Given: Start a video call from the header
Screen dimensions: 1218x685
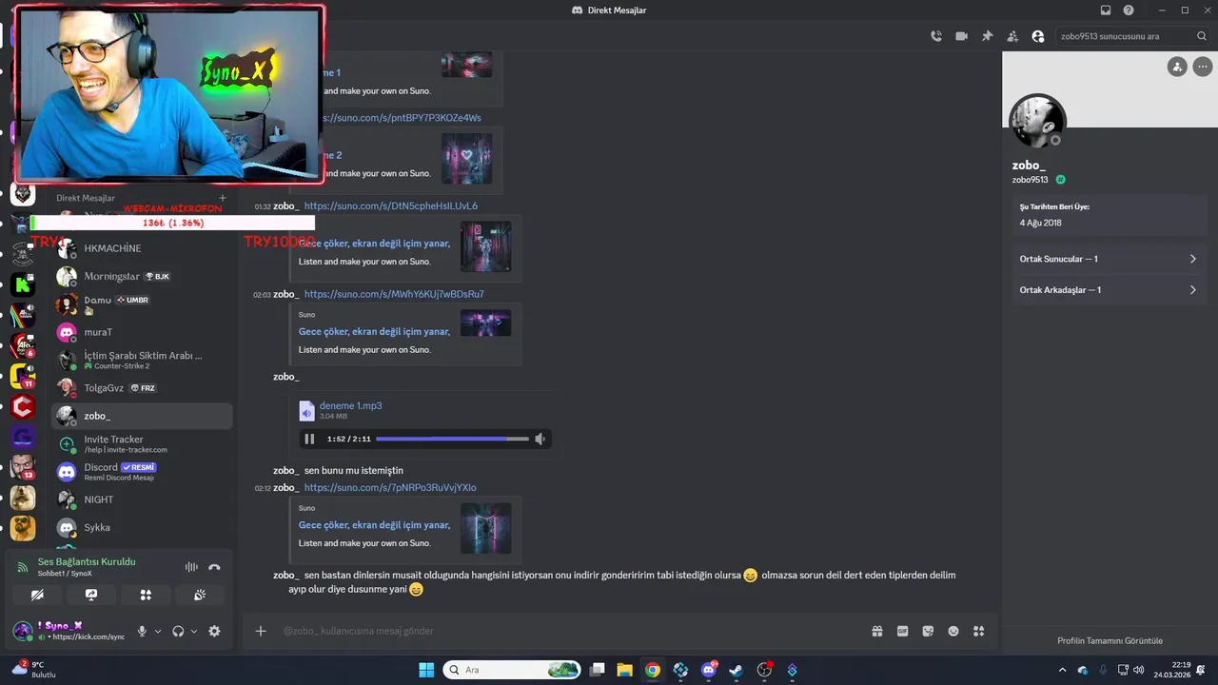Looking at the screenshot, I should (x=961, y=36).
